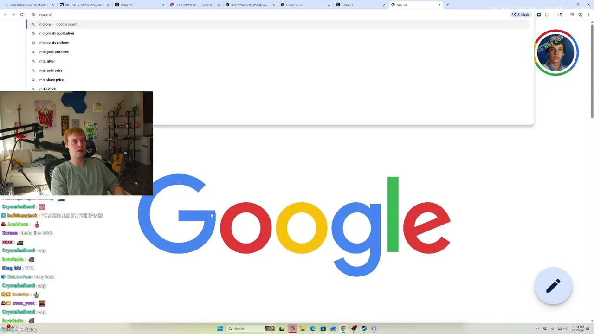Select 'mcdona - Google Search' suggestion
594x334 pixels.
pos(278,24)
